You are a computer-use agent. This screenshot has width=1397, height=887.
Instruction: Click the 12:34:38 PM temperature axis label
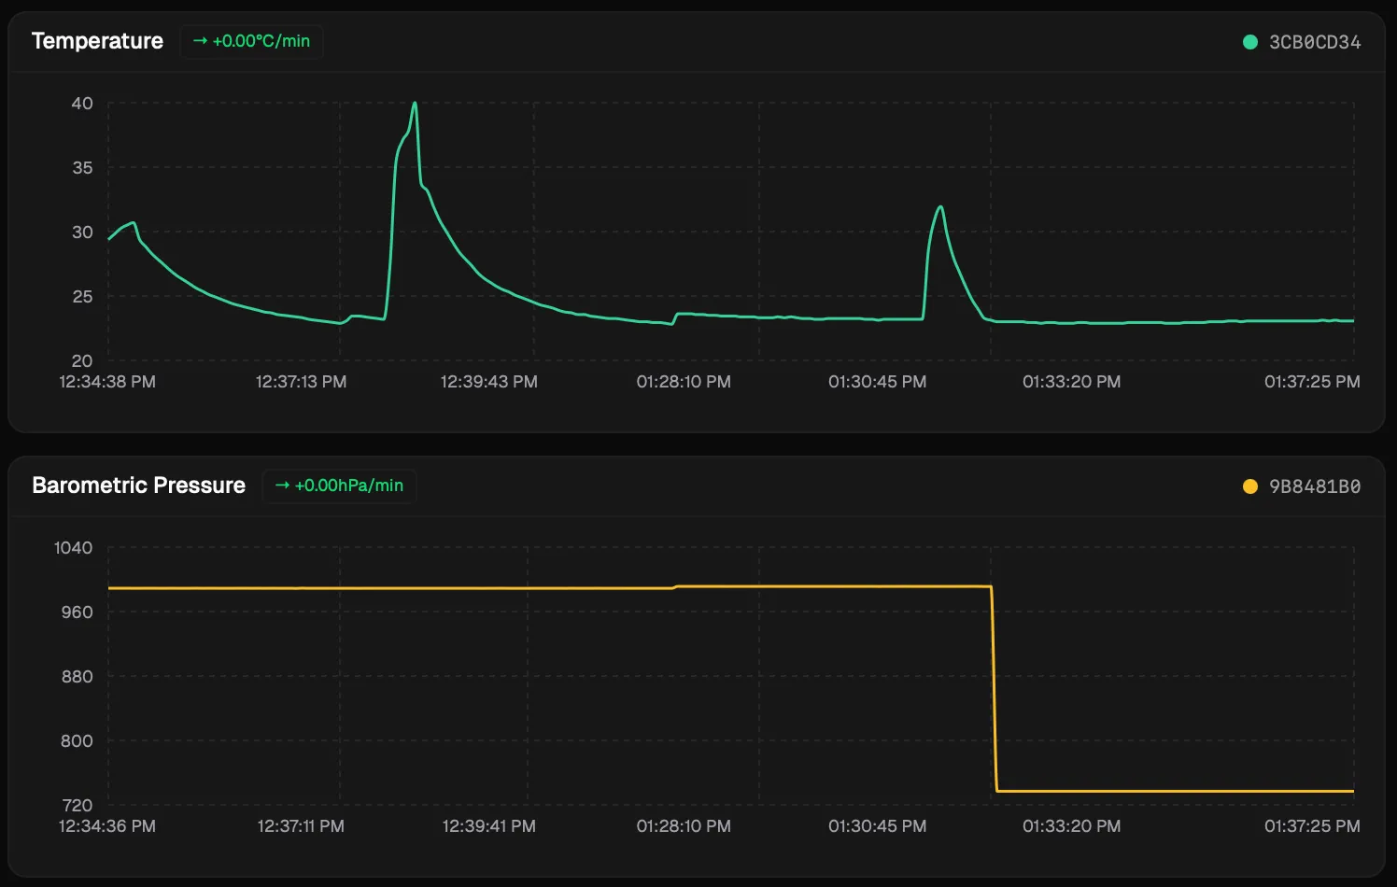pyautogui.click(x=107, y=382)
